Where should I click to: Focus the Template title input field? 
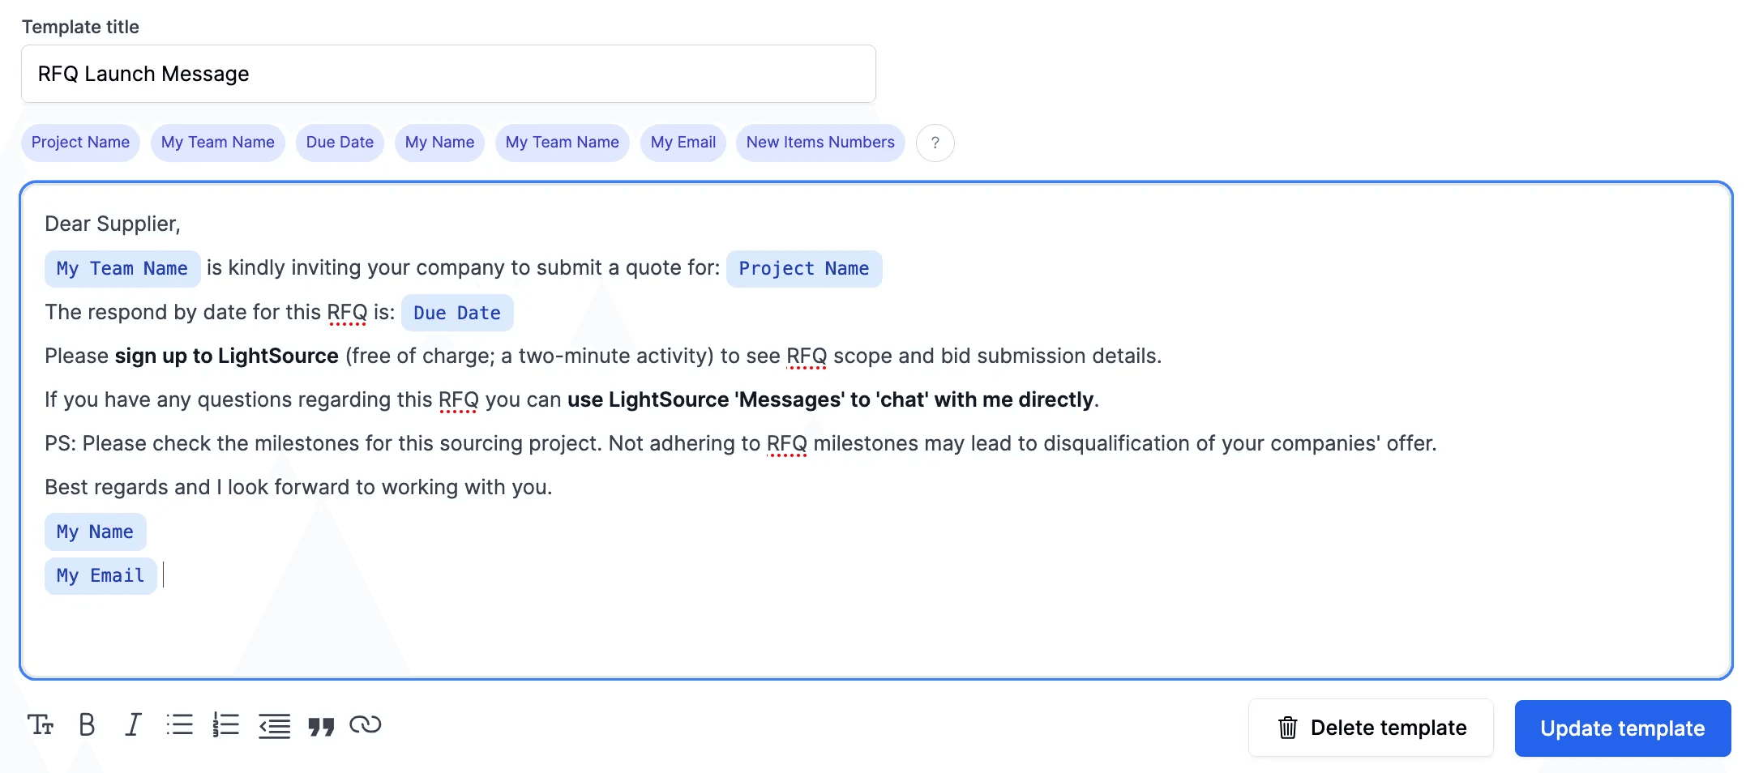(448, 74)
